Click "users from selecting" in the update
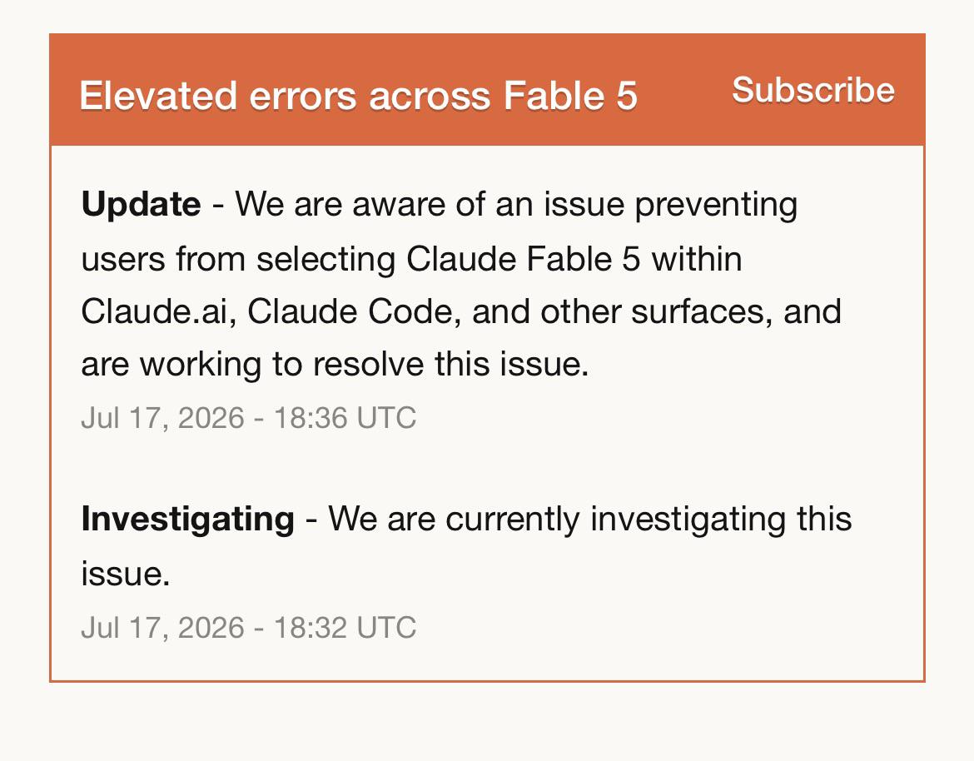Image resolution: width=974 pixels, height=761 pixels. point(239,258)
